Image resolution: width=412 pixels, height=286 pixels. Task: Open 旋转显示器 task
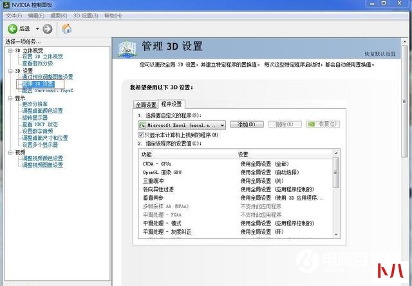35,117
